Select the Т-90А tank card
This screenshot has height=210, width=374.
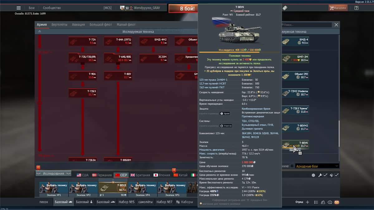click(x=83, y=75)
